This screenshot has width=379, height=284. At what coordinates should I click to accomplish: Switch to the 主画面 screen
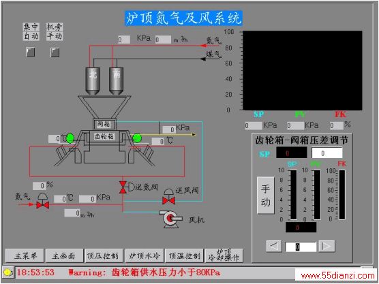tap(64, 255)
